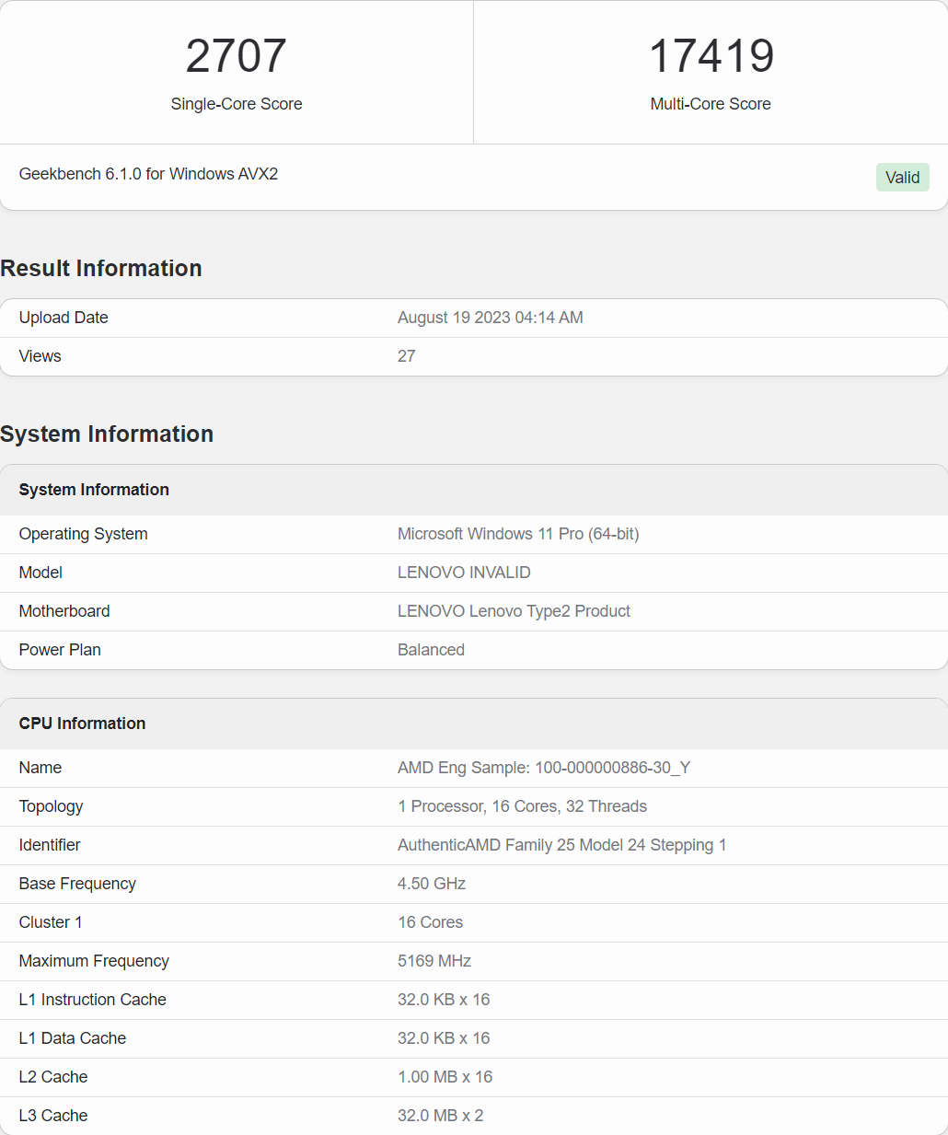Click the Valid status badge
The image size is (948, 1135).
(902, 178)
